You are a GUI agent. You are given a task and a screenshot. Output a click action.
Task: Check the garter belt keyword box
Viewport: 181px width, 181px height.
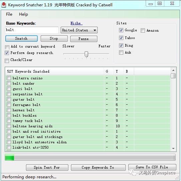9,99
